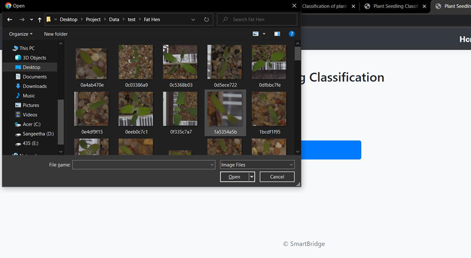Refresh the Fat Hen folder view

(x=206, y=19)
